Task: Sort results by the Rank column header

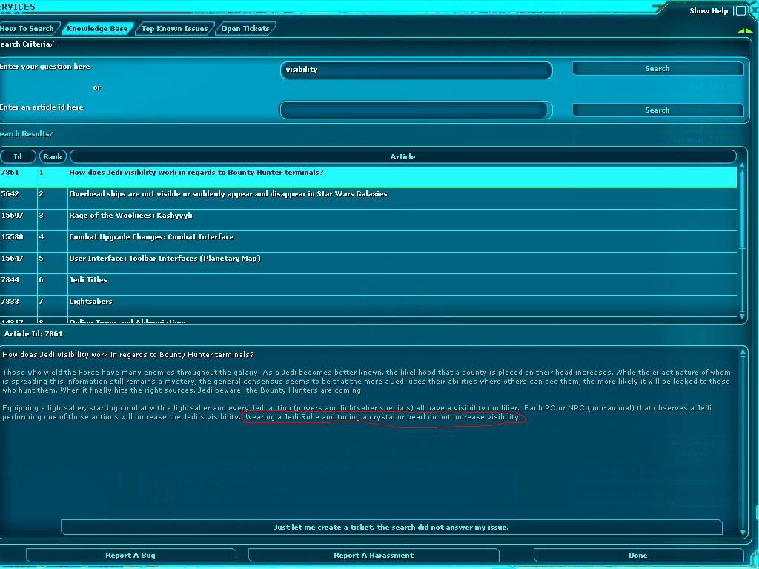Action: pyautogui.click(x=53, y=157)
